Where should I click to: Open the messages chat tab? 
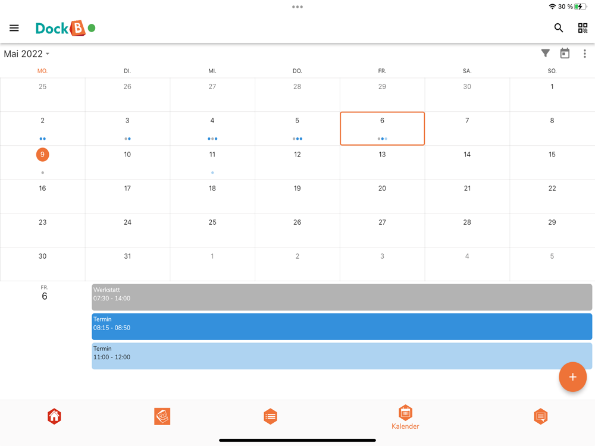[x=540, y=416]
